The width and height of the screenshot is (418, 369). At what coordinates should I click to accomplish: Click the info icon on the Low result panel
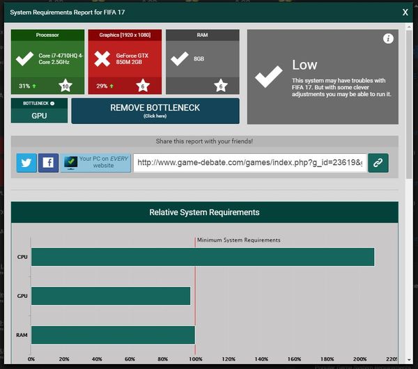(388, 38)
